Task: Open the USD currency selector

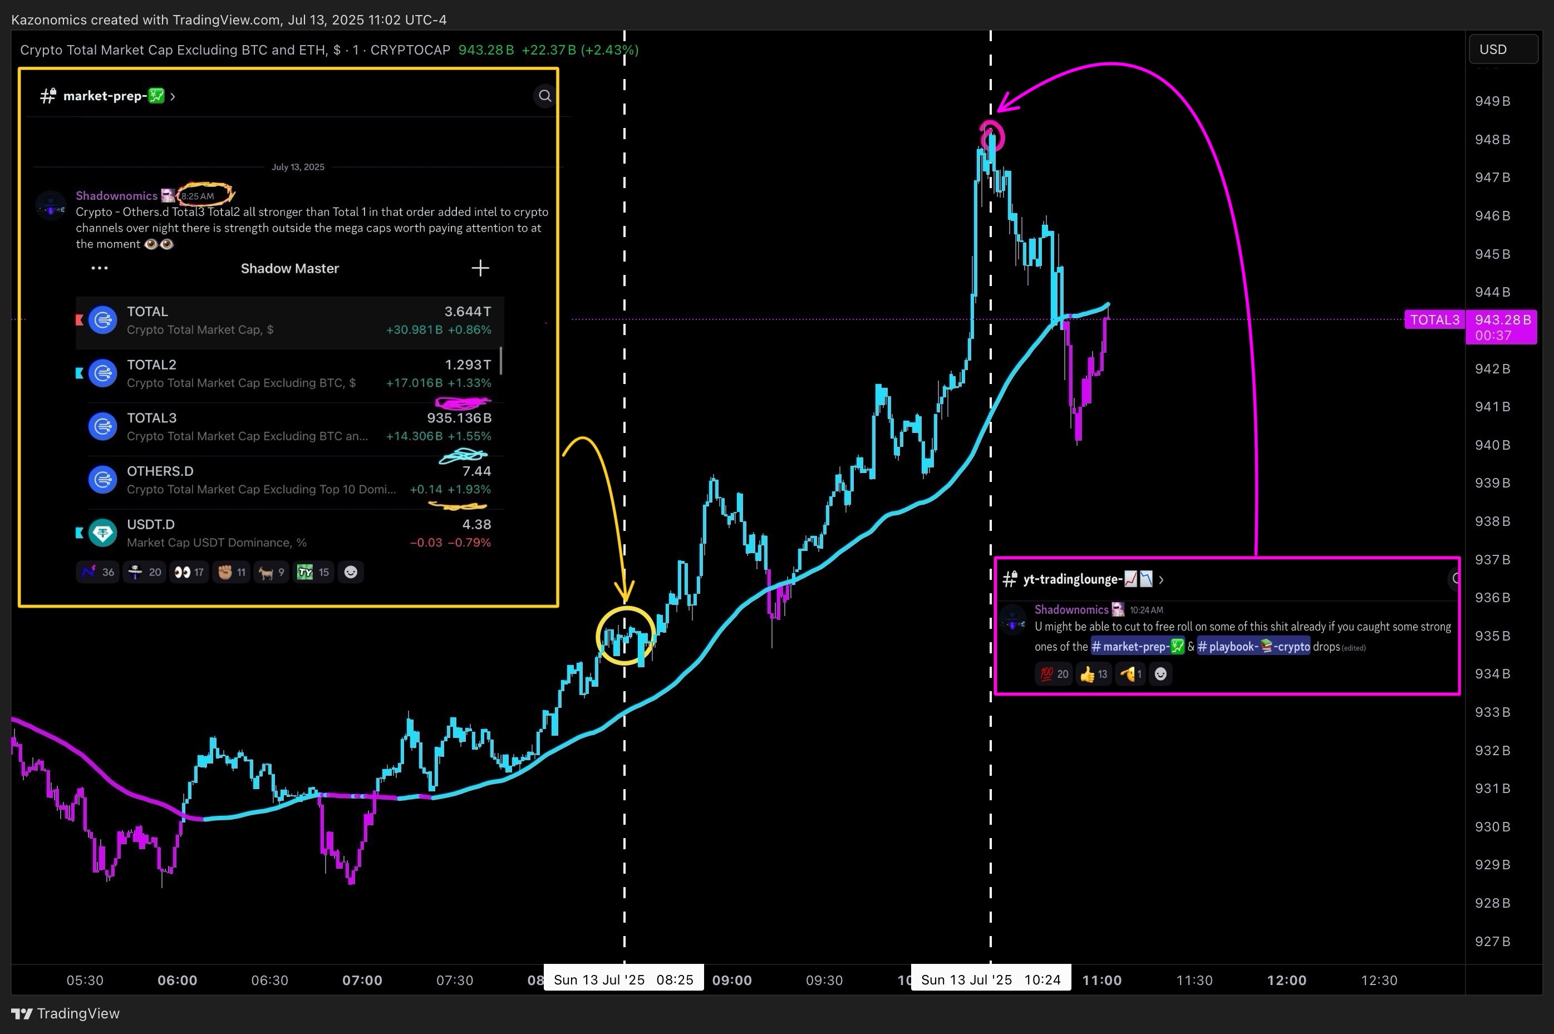Action: tap(1504, 50)
